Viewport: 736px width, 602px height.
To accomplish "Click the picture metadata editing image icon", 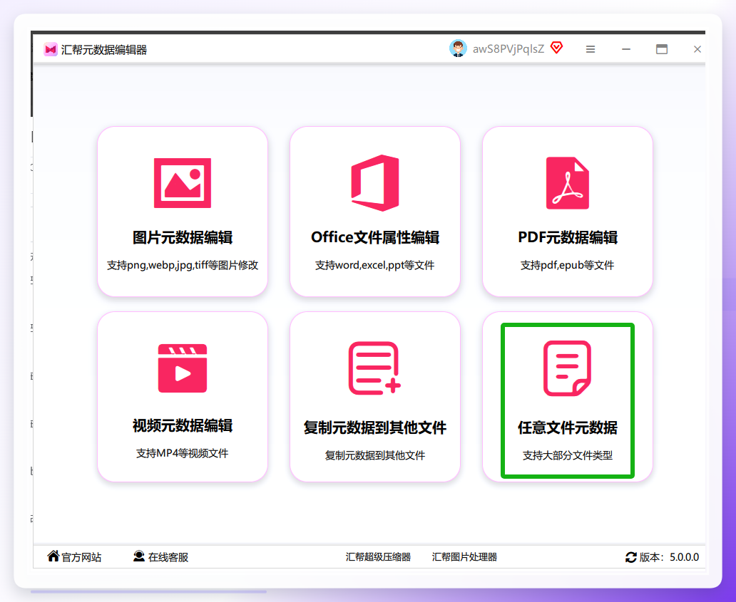I will (x=183, y=183).
